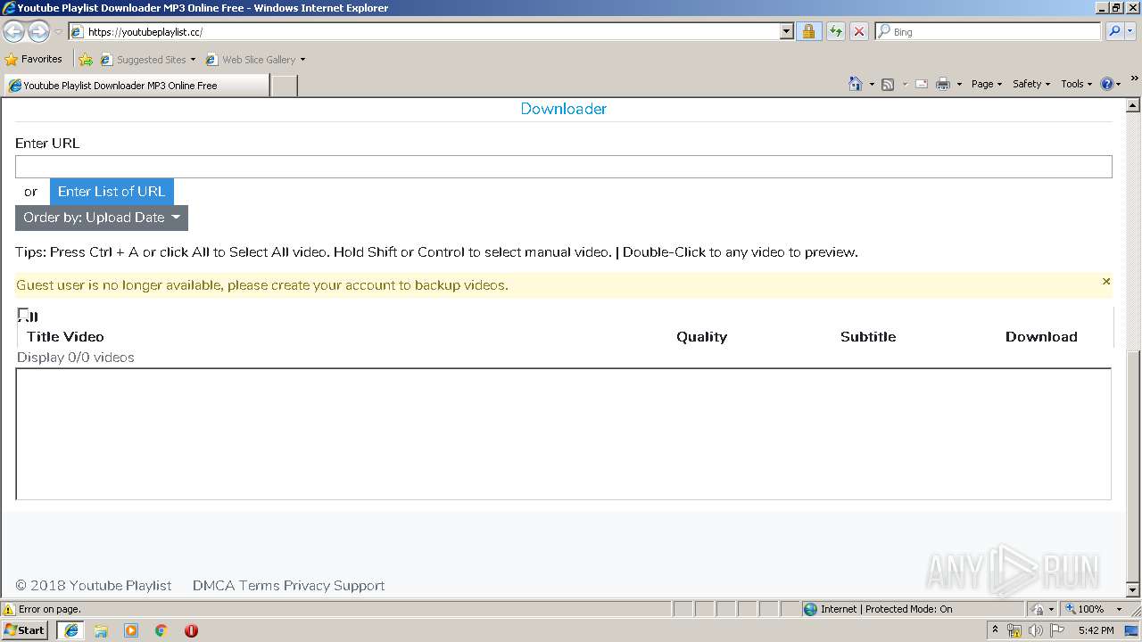Viewport: 1142px width, 642px height.
Task: Stop loading with the red X icon
Action: click(859, 31)
